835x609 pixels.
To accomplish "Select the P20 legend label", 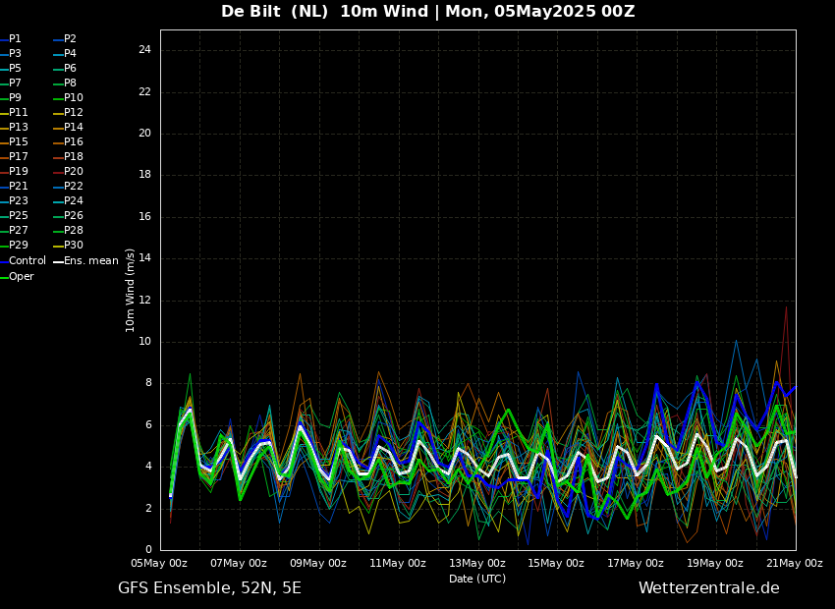I will point(74,172).
